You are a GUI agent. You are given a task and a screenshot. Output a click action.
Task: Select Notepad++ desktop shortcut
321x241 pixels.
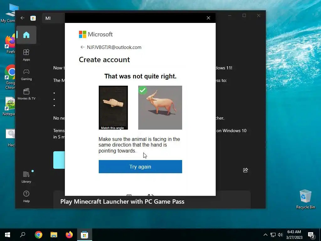click(9, 106)
